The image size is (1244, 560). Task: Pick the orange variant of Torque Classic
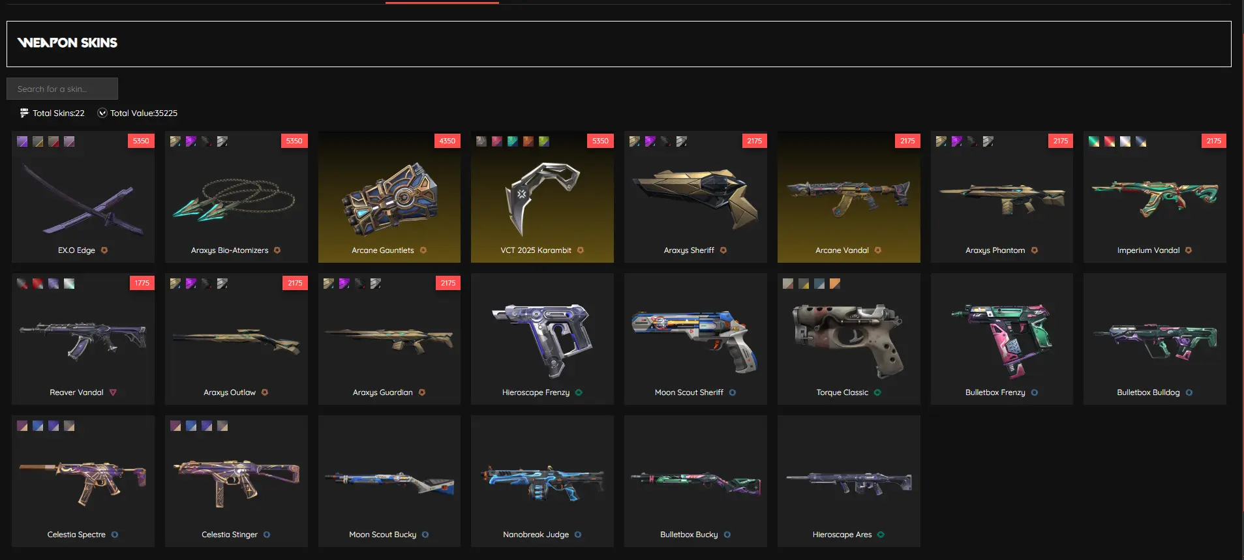835,284
